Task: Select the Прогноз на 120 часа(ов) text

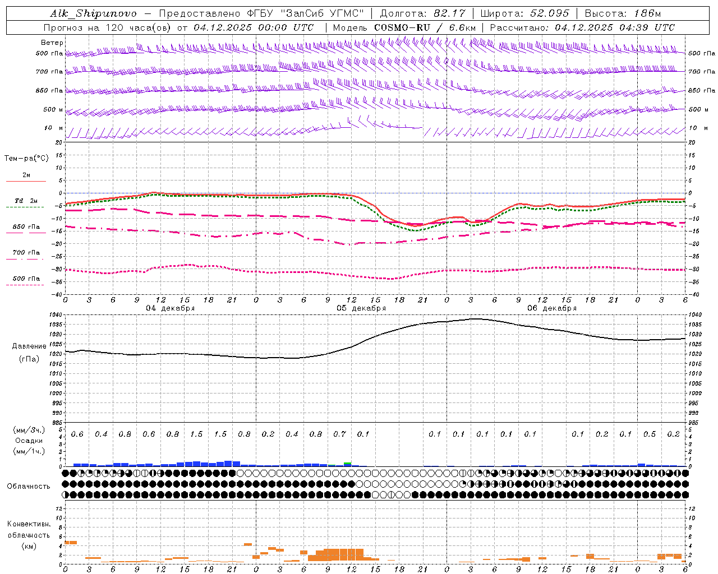Action: [108, 27]
